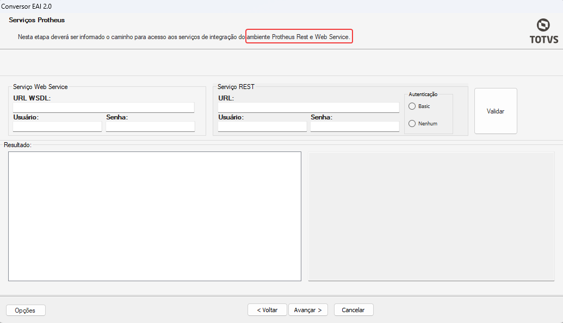Viewport: 563px width, 323px height.
Task: Click the Validar button
Action: (496, 111)
